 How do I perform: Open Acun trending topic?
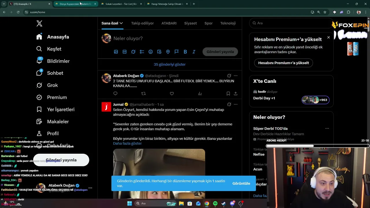(x=258, y=169)
